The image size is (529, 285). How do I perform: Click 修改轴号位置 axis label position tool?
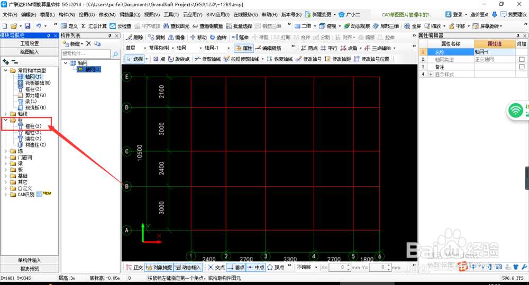pyautogui.click(x=371, y=59)
